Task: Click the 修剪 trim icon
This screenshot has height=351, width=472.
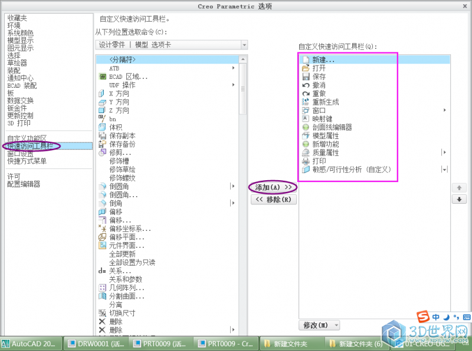Action: click(x=102, y=153)
